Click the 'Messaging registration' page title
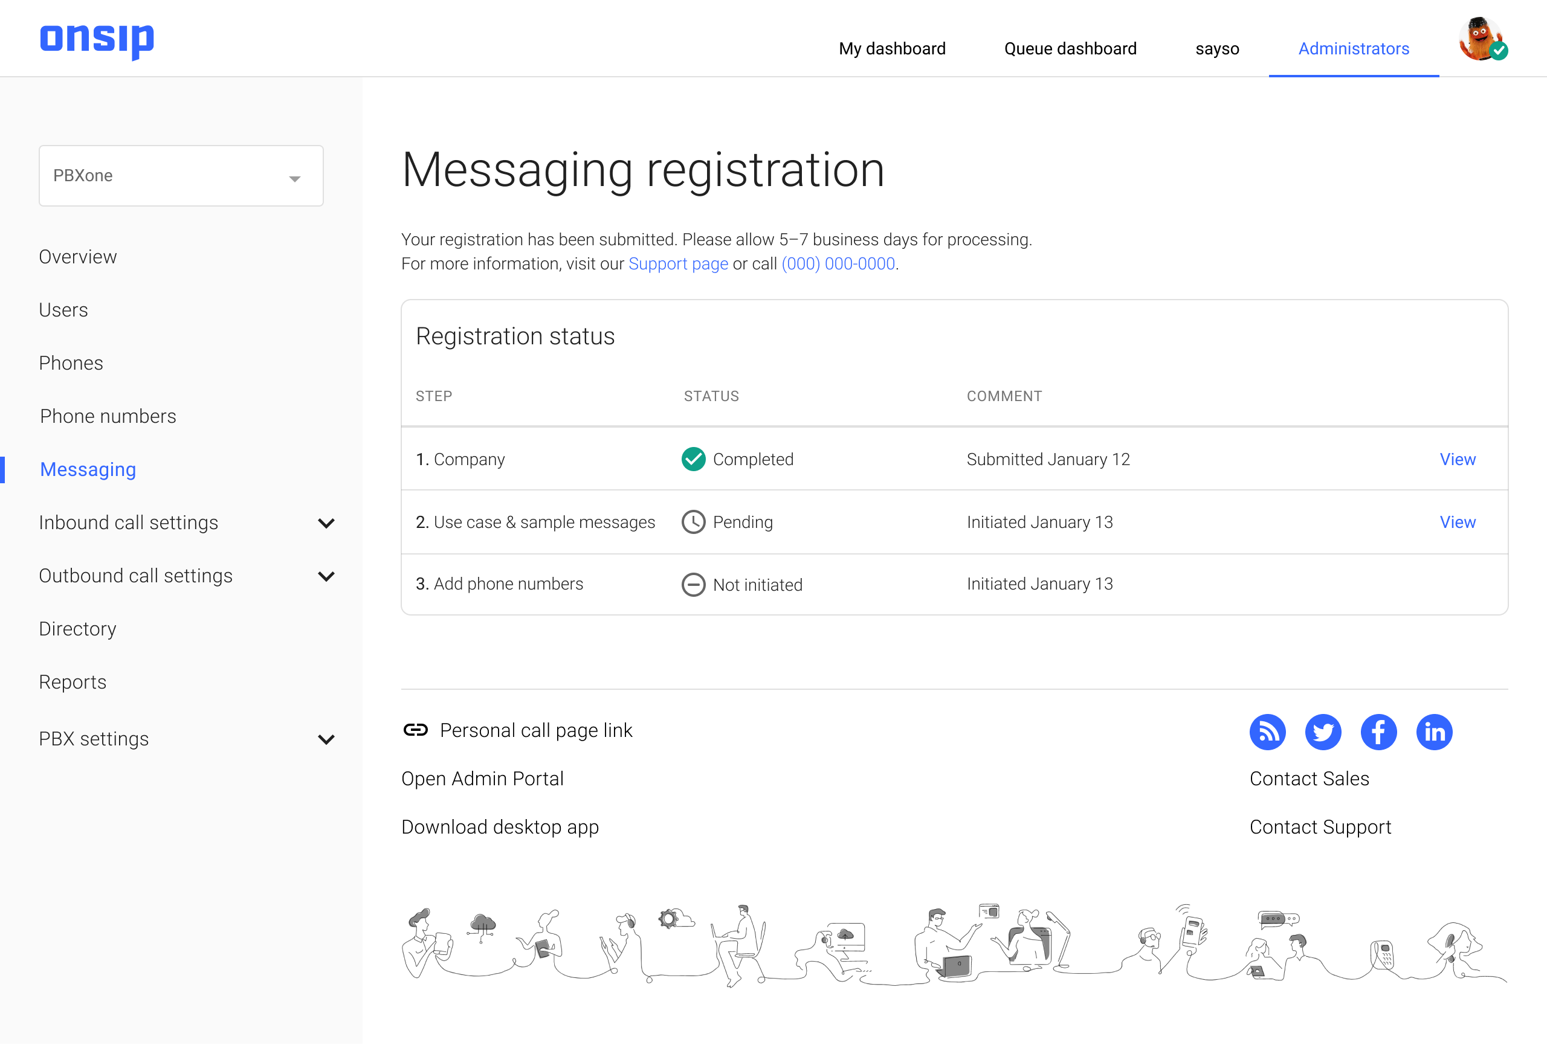 [643, 171]
